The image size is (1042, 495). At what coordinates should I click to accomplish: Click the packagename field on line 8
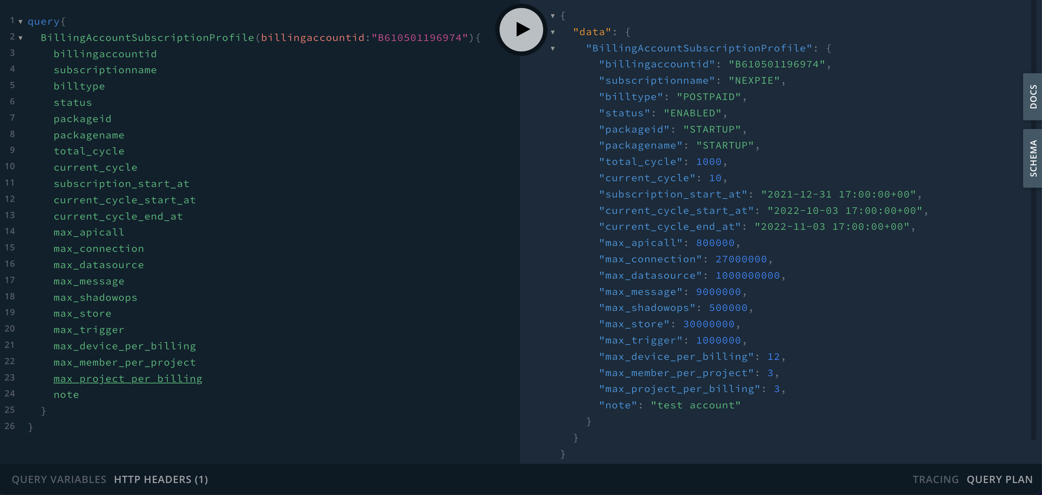(89, 135)
